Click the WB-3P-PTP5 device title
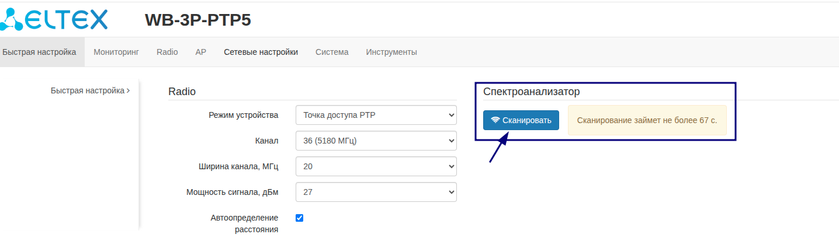This screenshot has width=839, height=248. point(197,20)
